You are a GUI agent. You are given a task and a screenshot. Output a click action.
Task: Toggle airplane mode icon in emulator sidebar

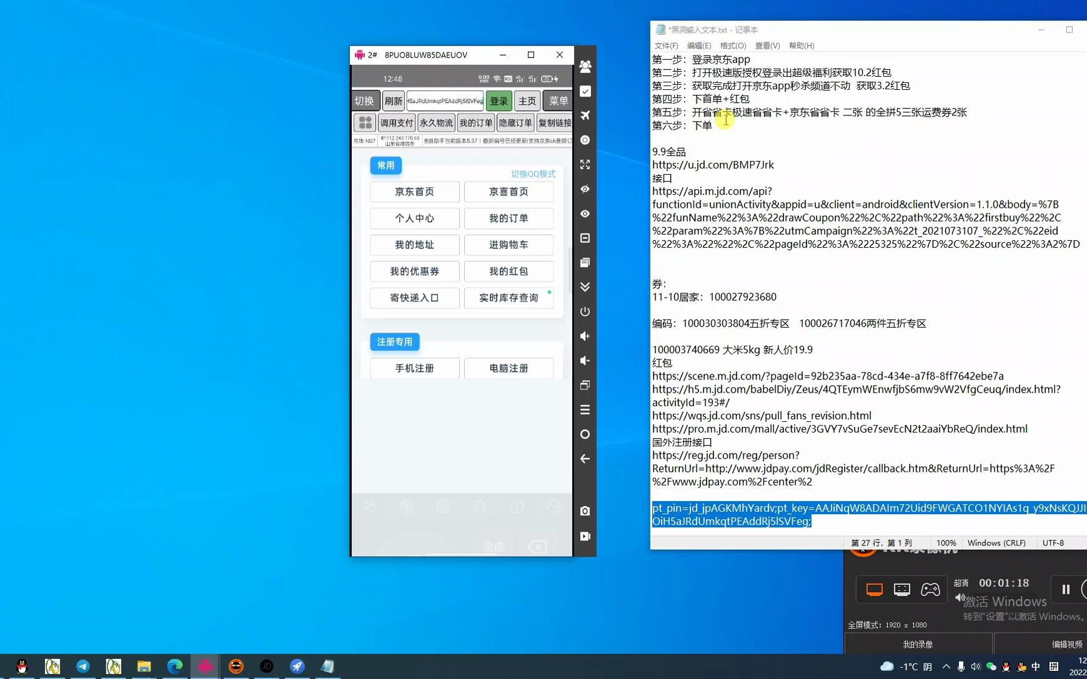[585, 115]
